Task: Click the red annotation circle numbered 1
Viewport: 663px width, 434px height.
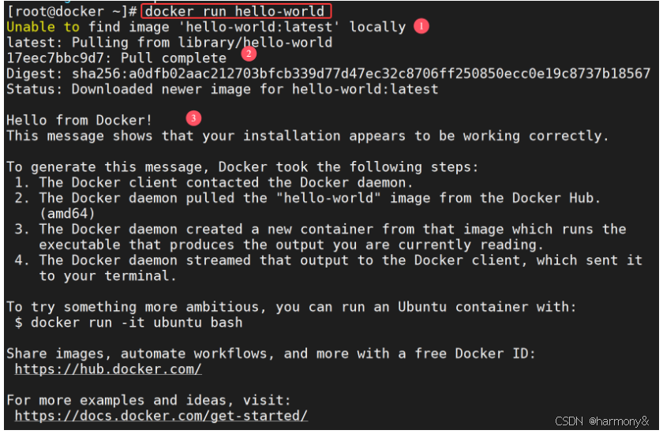Action: (421, 26)
